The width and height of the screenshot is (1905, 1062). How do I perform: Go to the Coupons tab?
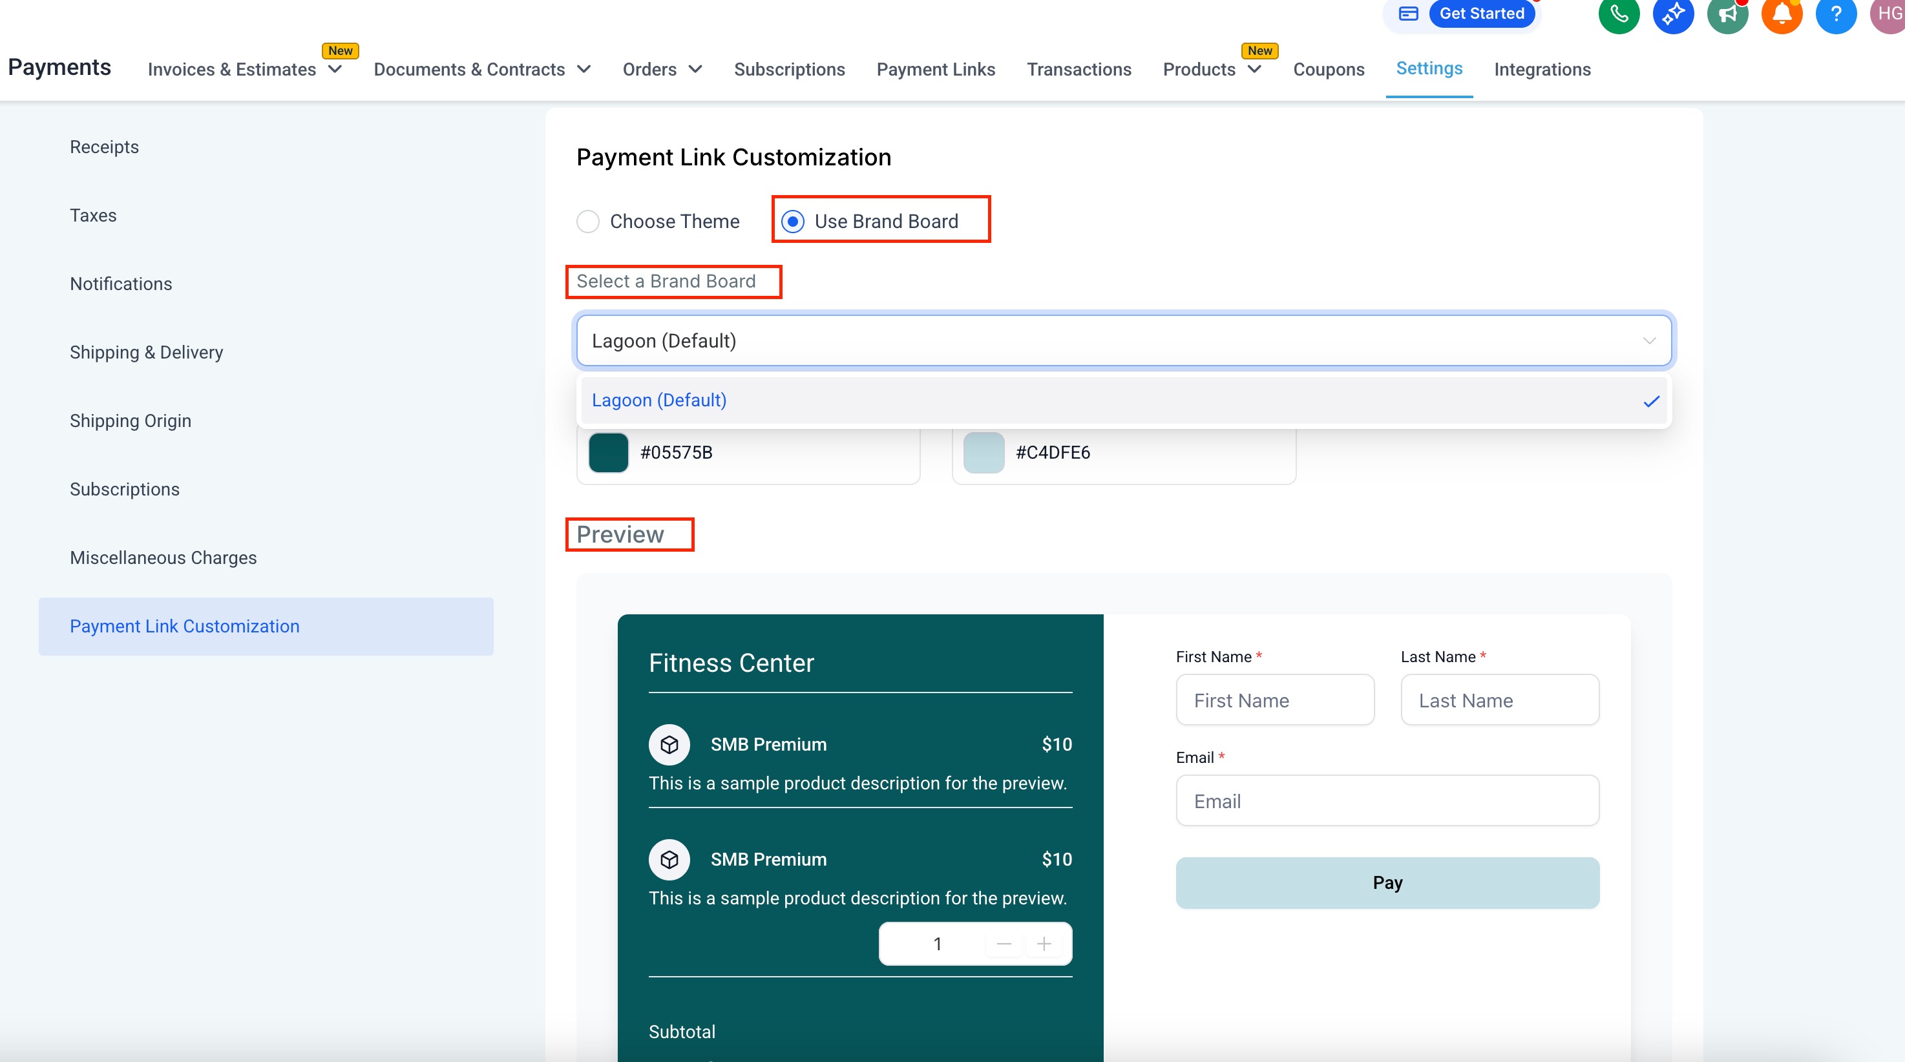point(1328,70)
